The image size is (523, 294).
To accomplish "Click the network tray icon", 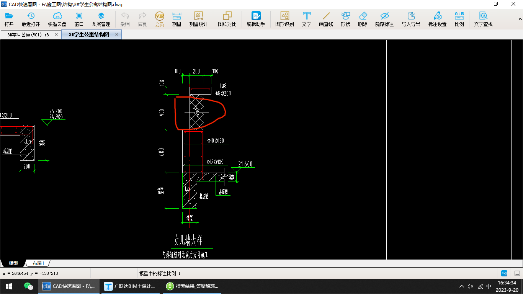I will click(480, 286).
